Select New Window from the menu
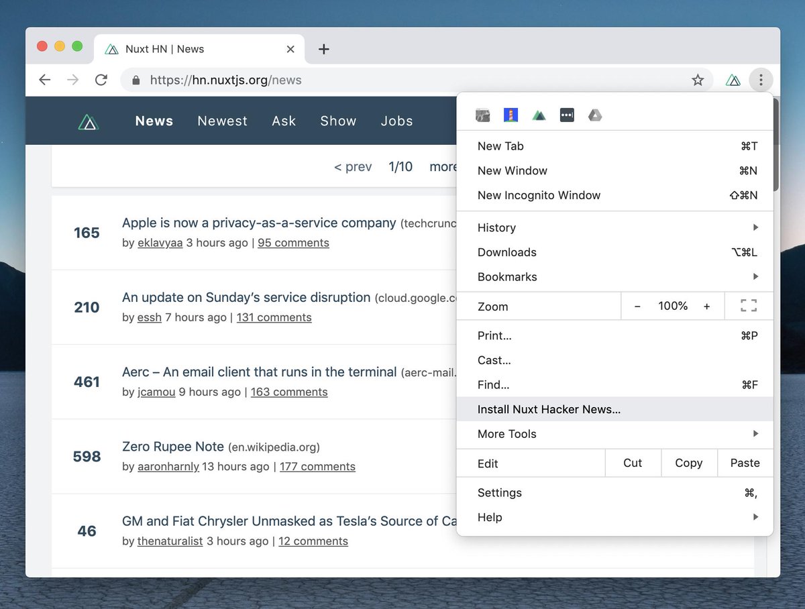 (615, 171)
